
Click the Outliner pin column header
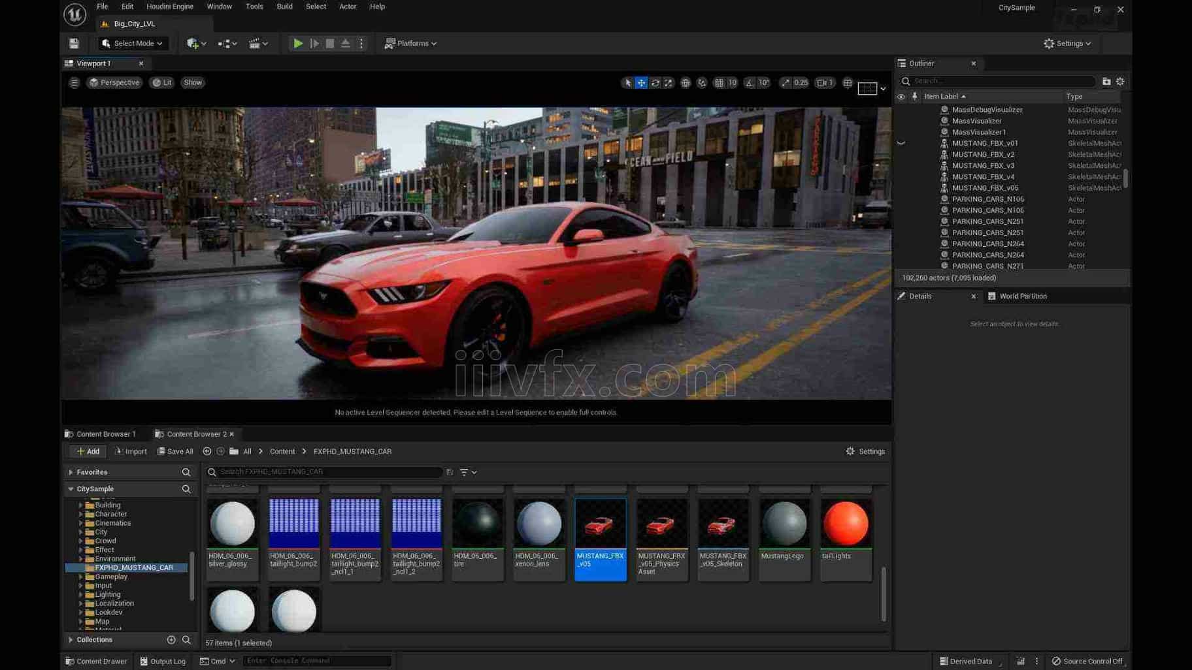tap(914, 97)
